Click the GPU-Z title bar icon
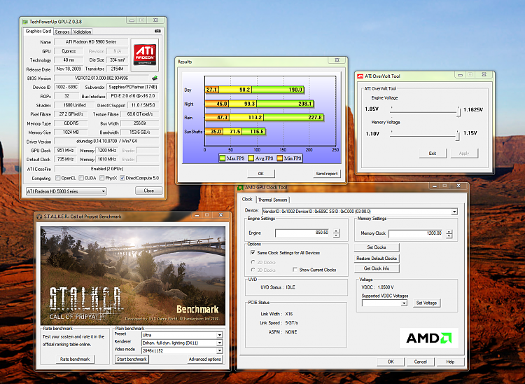Screen dimensions: 525x384 pos(25,22)
